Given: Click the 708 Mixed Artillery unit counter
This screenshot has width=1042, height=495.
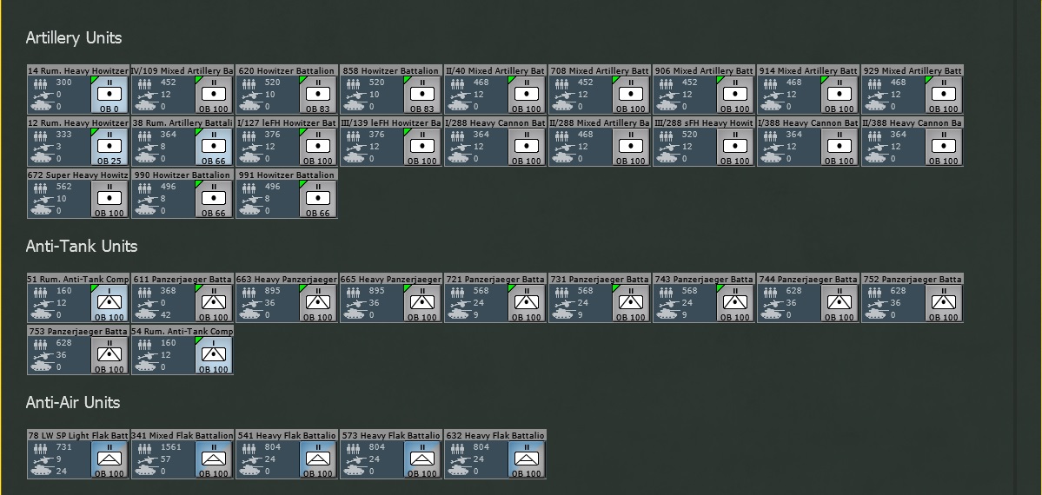Looking at the screenshot, I should tap(631, 95).
